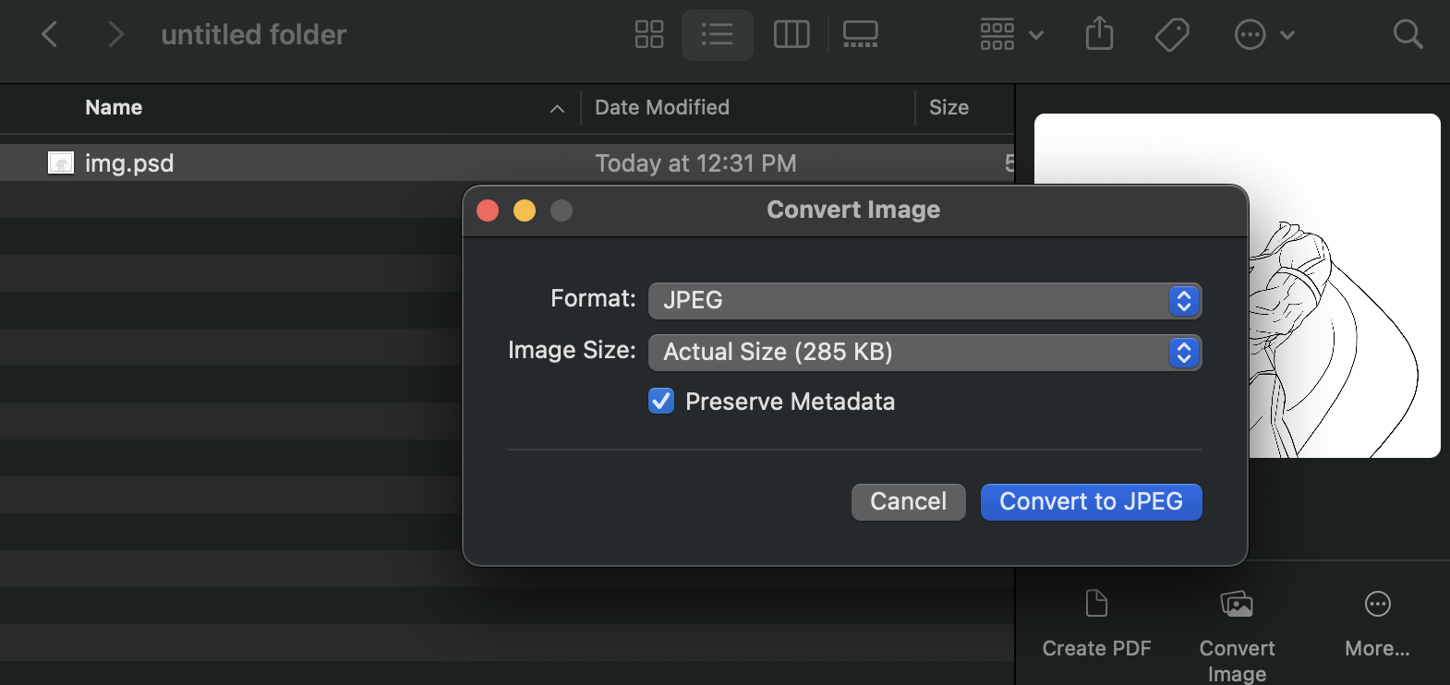The height and width of the screenshot is (685, 1450).
Task: Sort by Name column header
Action: pyautogui.click(x=114, y=108)
